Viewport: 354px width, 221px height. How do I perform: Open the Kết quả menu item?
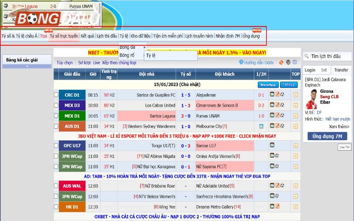(87, 36)
